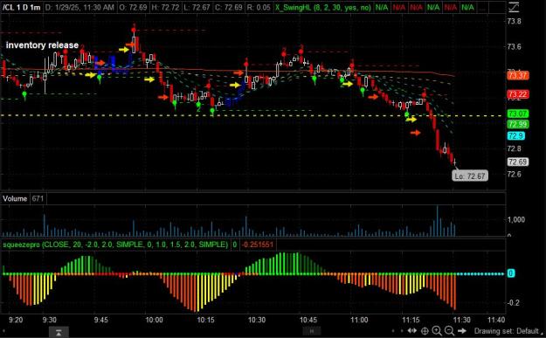Click the 10:15 time axis label
Viewport: 546px width, 338px height.
[x=205, y=320]
